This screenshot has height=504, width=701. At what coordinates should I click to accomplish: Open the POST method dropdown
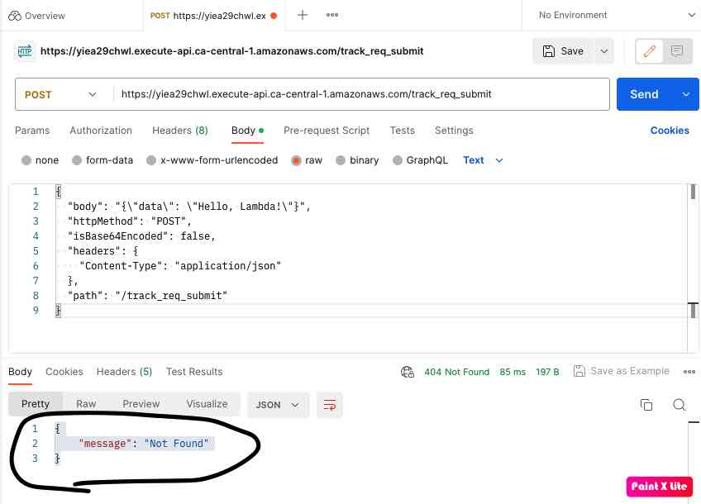60,94
